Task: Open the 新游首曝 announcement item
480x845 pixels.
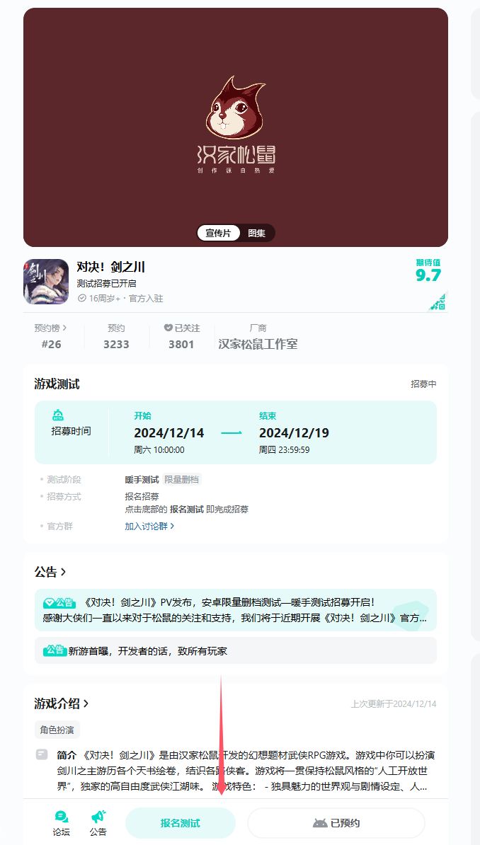Action: pyautogui.click(x=236, y=650)
